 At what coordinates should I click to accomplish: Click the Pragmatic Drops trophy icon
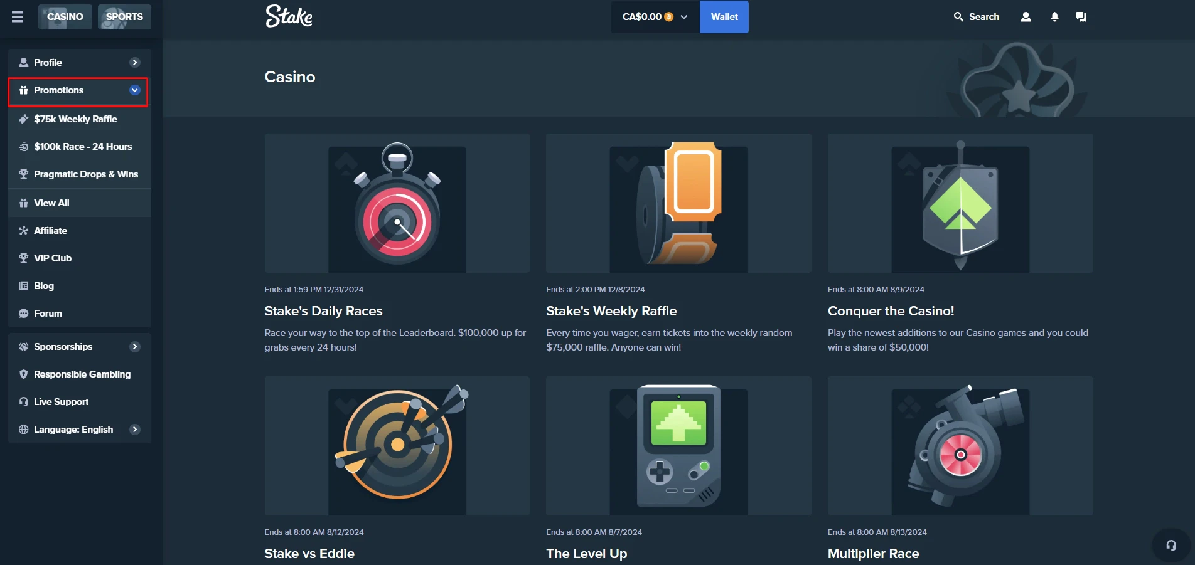tap(24, 174)
